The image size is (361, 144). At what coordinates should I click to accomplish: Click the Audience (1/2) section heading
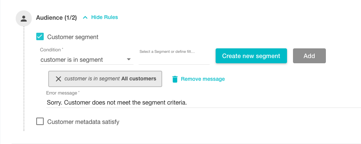click(56, 17)
